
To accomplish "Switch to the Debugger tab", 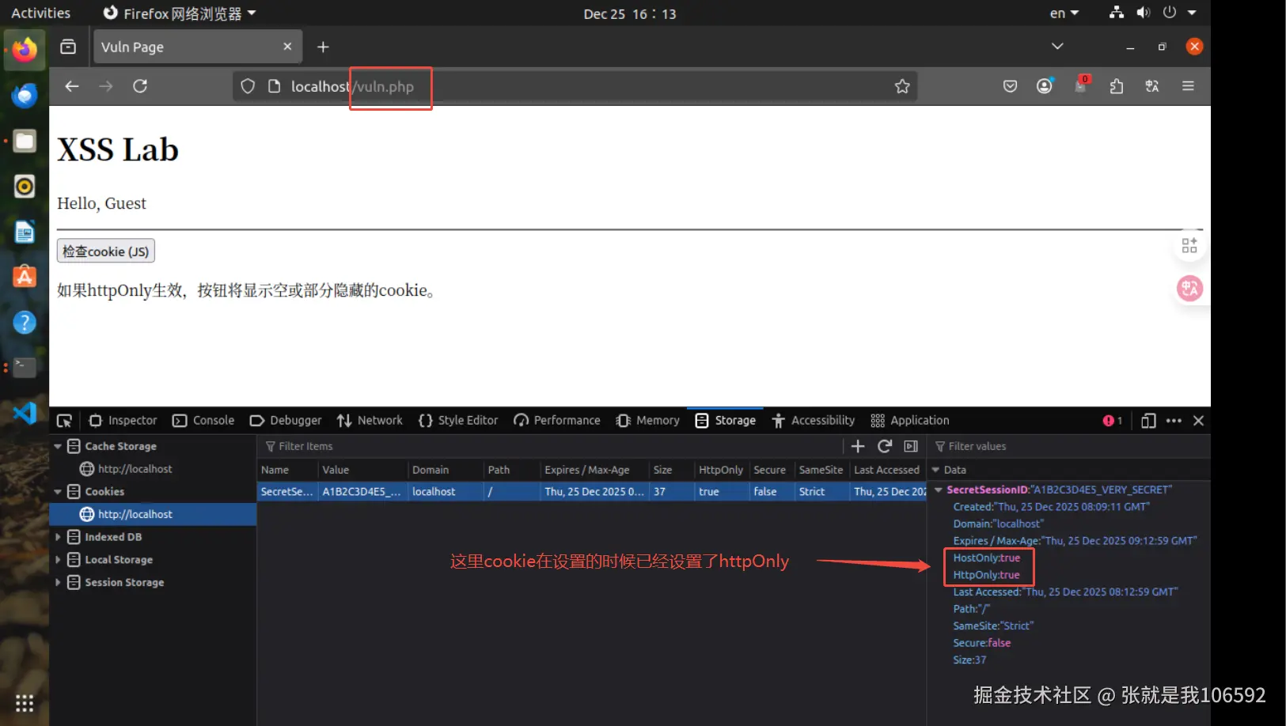I will point(286,421).
